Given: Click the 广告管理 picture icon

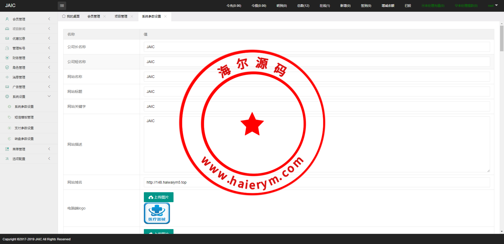Looking at the screenshot, I should coord(7,87).
